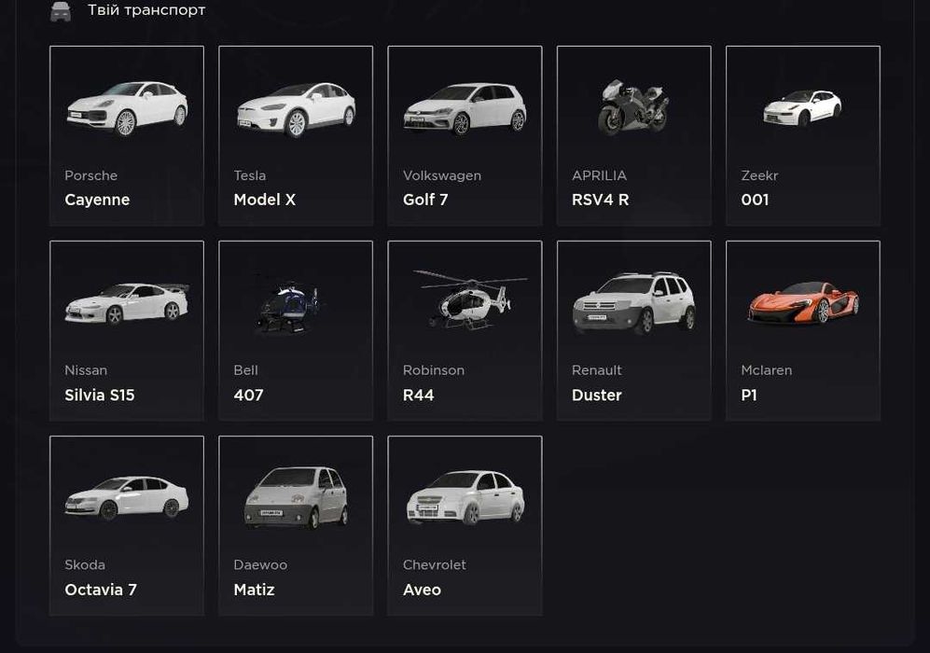Click the Porsche brand label
930x653 pixels.
click(90, 175)
